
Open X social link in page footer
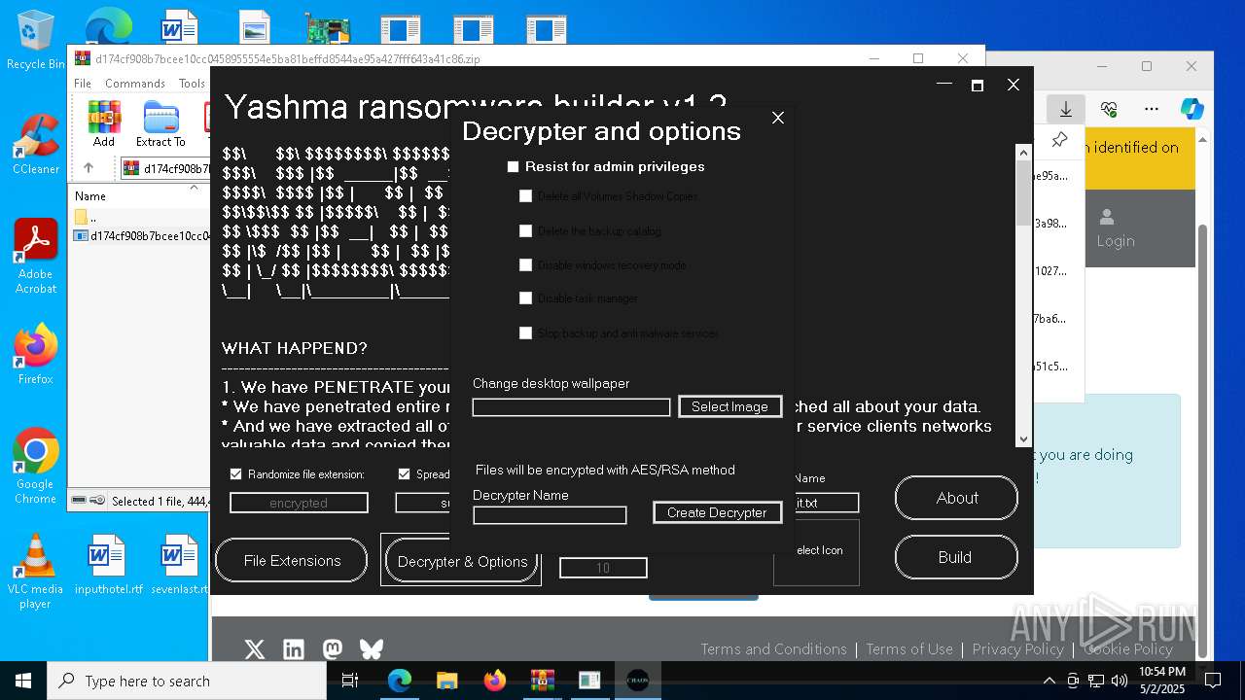(254, 649)
